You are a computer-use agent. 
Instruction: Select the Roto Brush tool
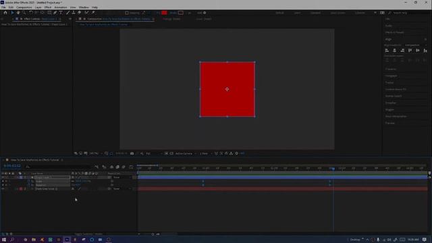click(x=87, y=13)
